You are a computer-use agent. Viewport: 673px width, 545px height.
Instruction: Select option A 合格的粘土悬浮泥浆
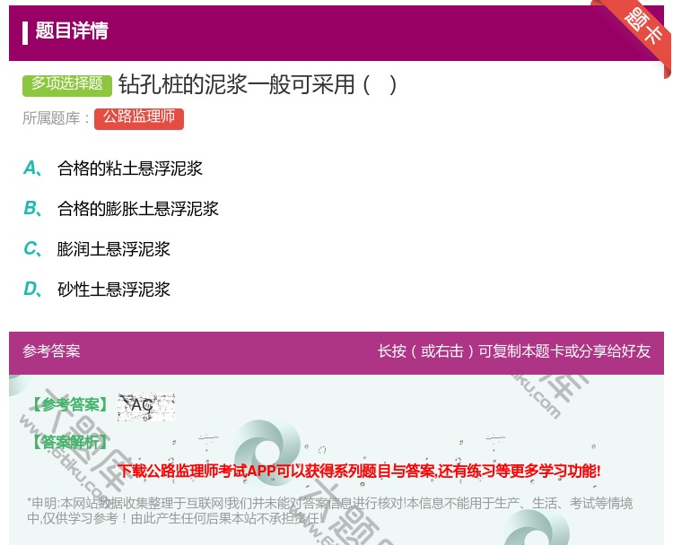[x=129, y=169]
